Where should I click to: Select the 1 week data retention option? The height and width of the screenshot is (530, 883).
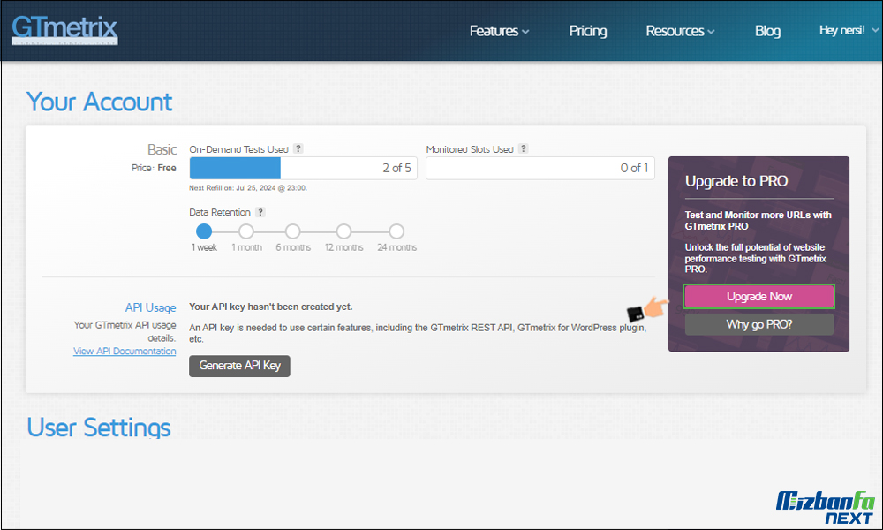coord(204,231)
